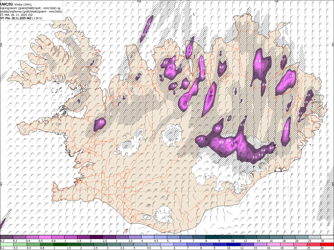Viewport: 334px width, 250px height.
Task: Select the "1.9" snowfall value on the map
Action: [x=211, y=94]
